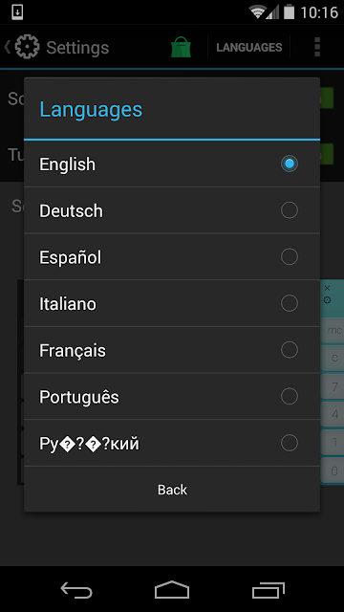Choose the Italiano radio button
The image size is (344, 612).
(289, 303)
